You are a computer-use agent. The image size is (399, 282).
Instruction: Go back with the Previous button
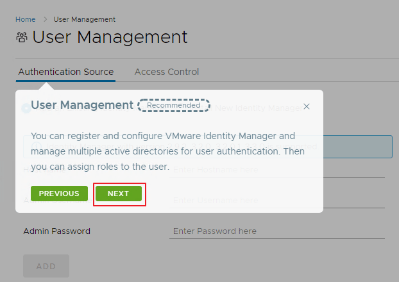[59, 194]
